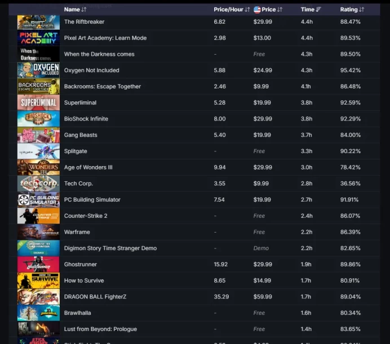Click the US flag currency icon

click(x=257, y=10)
